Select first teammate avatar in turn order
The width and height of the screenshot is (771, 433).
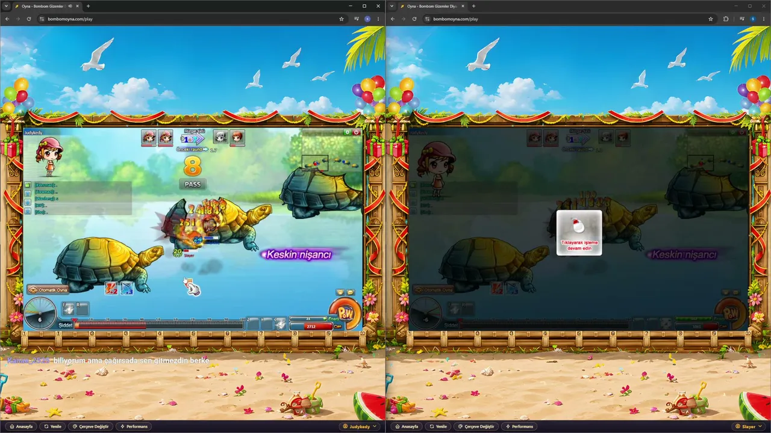coord(149,138)
